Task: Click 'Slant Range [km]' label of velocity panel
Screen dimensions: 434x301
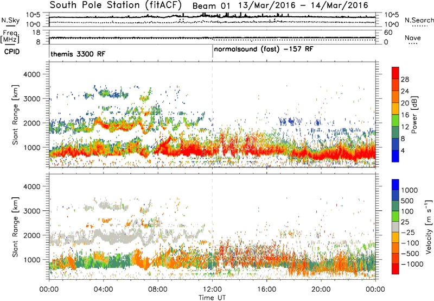Action: pyautogui.click(x=15, y=227)
